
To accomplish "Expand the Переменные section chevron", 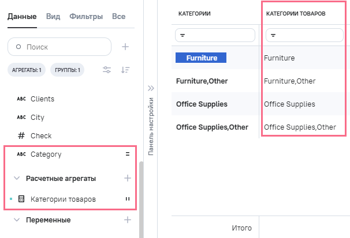I will 17,220.
